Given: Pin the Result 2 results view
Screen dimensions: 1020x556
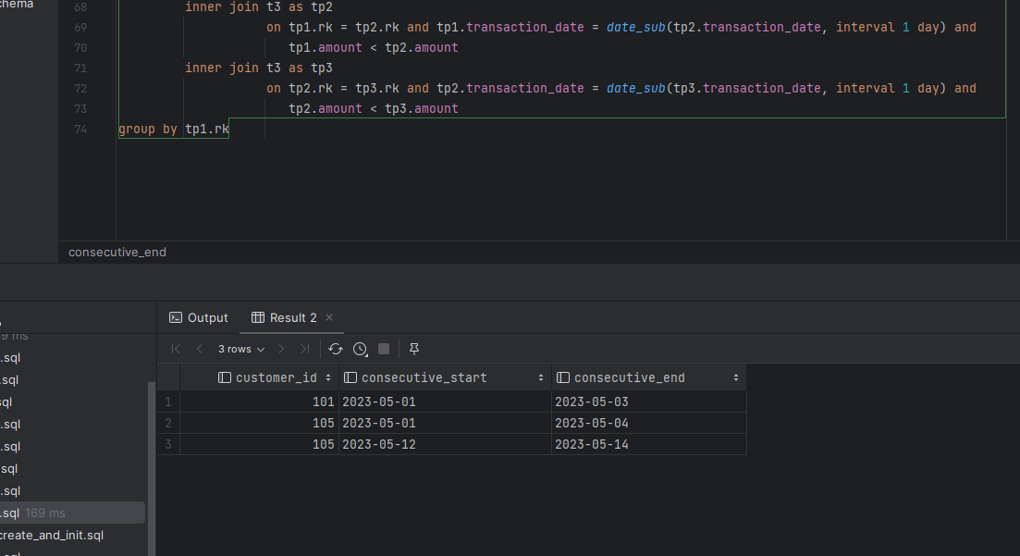Looking at the screenshot, I should tap(414, 349).
